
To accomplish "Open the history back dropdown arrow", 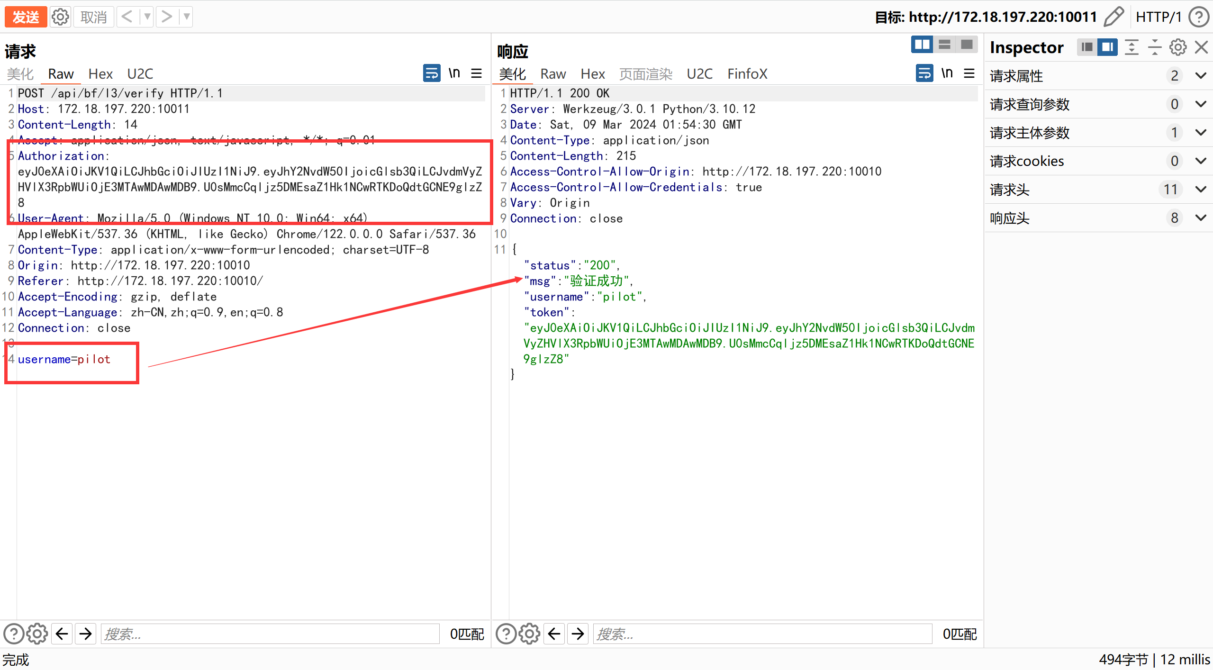I will tap(147, 17).
